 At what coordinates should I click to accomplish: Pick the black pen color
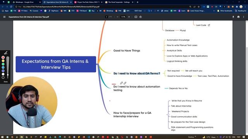3,77
